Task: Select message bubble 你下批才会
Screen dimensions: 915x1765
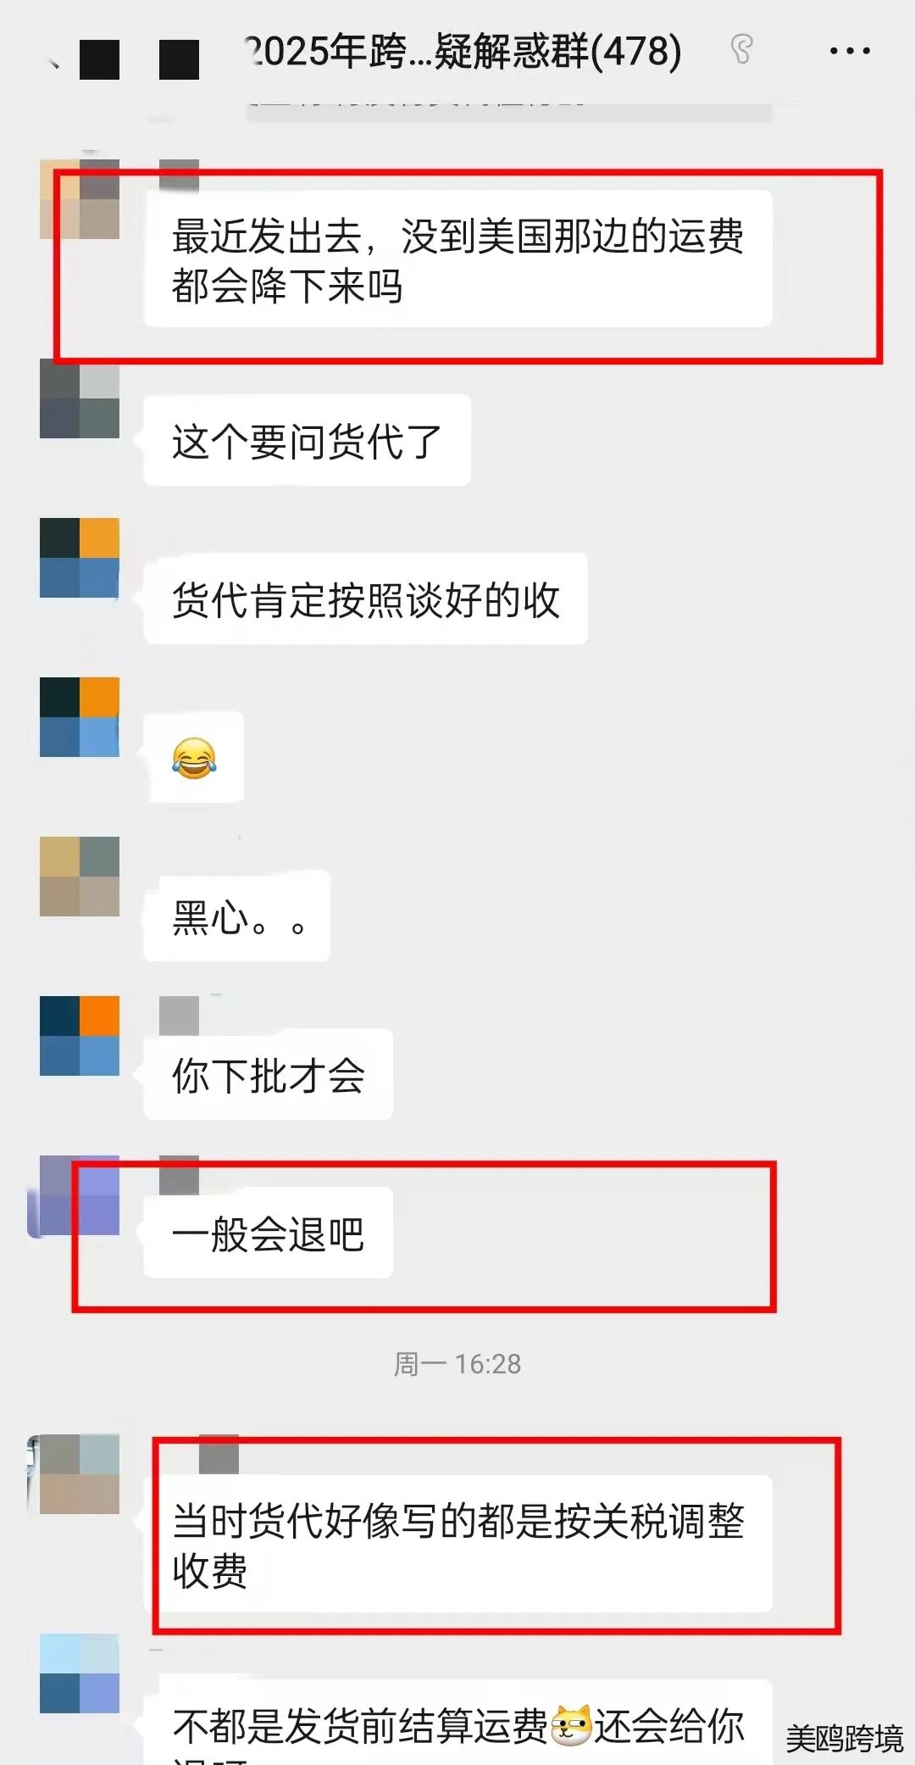Action: pyautogui.click(x=268, y=1074)
